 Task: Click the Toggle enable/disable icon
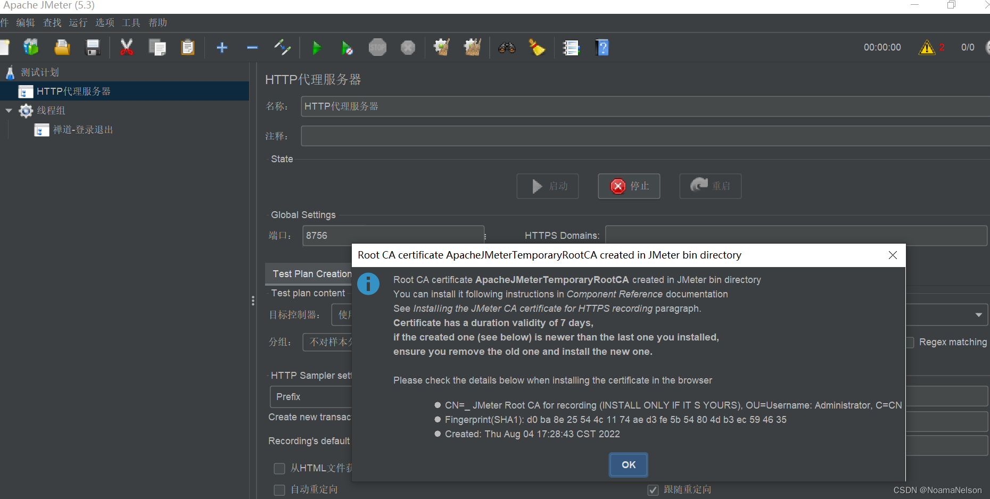click(283, 47)
